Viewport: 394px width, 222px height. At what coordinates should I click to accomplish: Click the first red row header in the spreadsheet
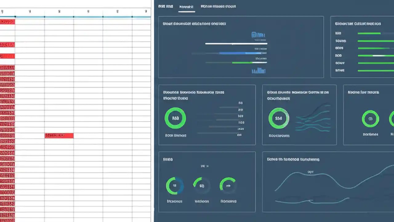tap(7, 22)
